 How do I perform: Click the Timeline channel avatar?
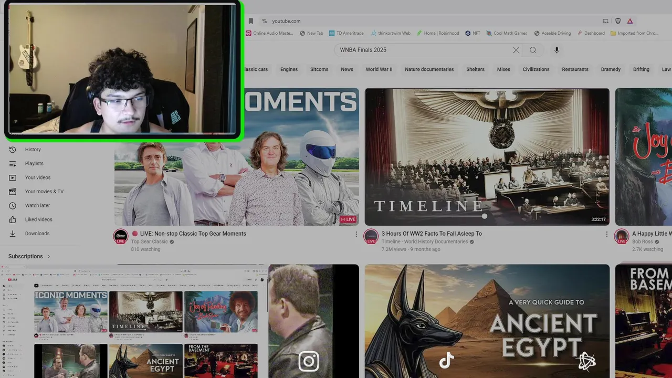pos(371,236)
